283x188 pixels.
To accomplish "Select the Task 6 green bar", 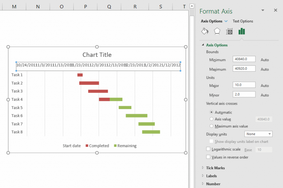I will 136,116.
